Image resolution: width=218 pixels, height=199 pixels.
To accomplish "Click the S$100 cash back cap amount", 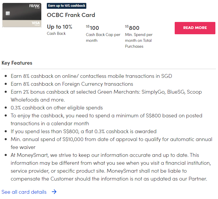I will pos(93,28).
